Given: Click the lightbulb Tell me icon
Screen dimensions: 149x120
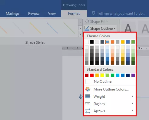Looking at the screenshot, I should pyautogui.click(x=94, y=13).
